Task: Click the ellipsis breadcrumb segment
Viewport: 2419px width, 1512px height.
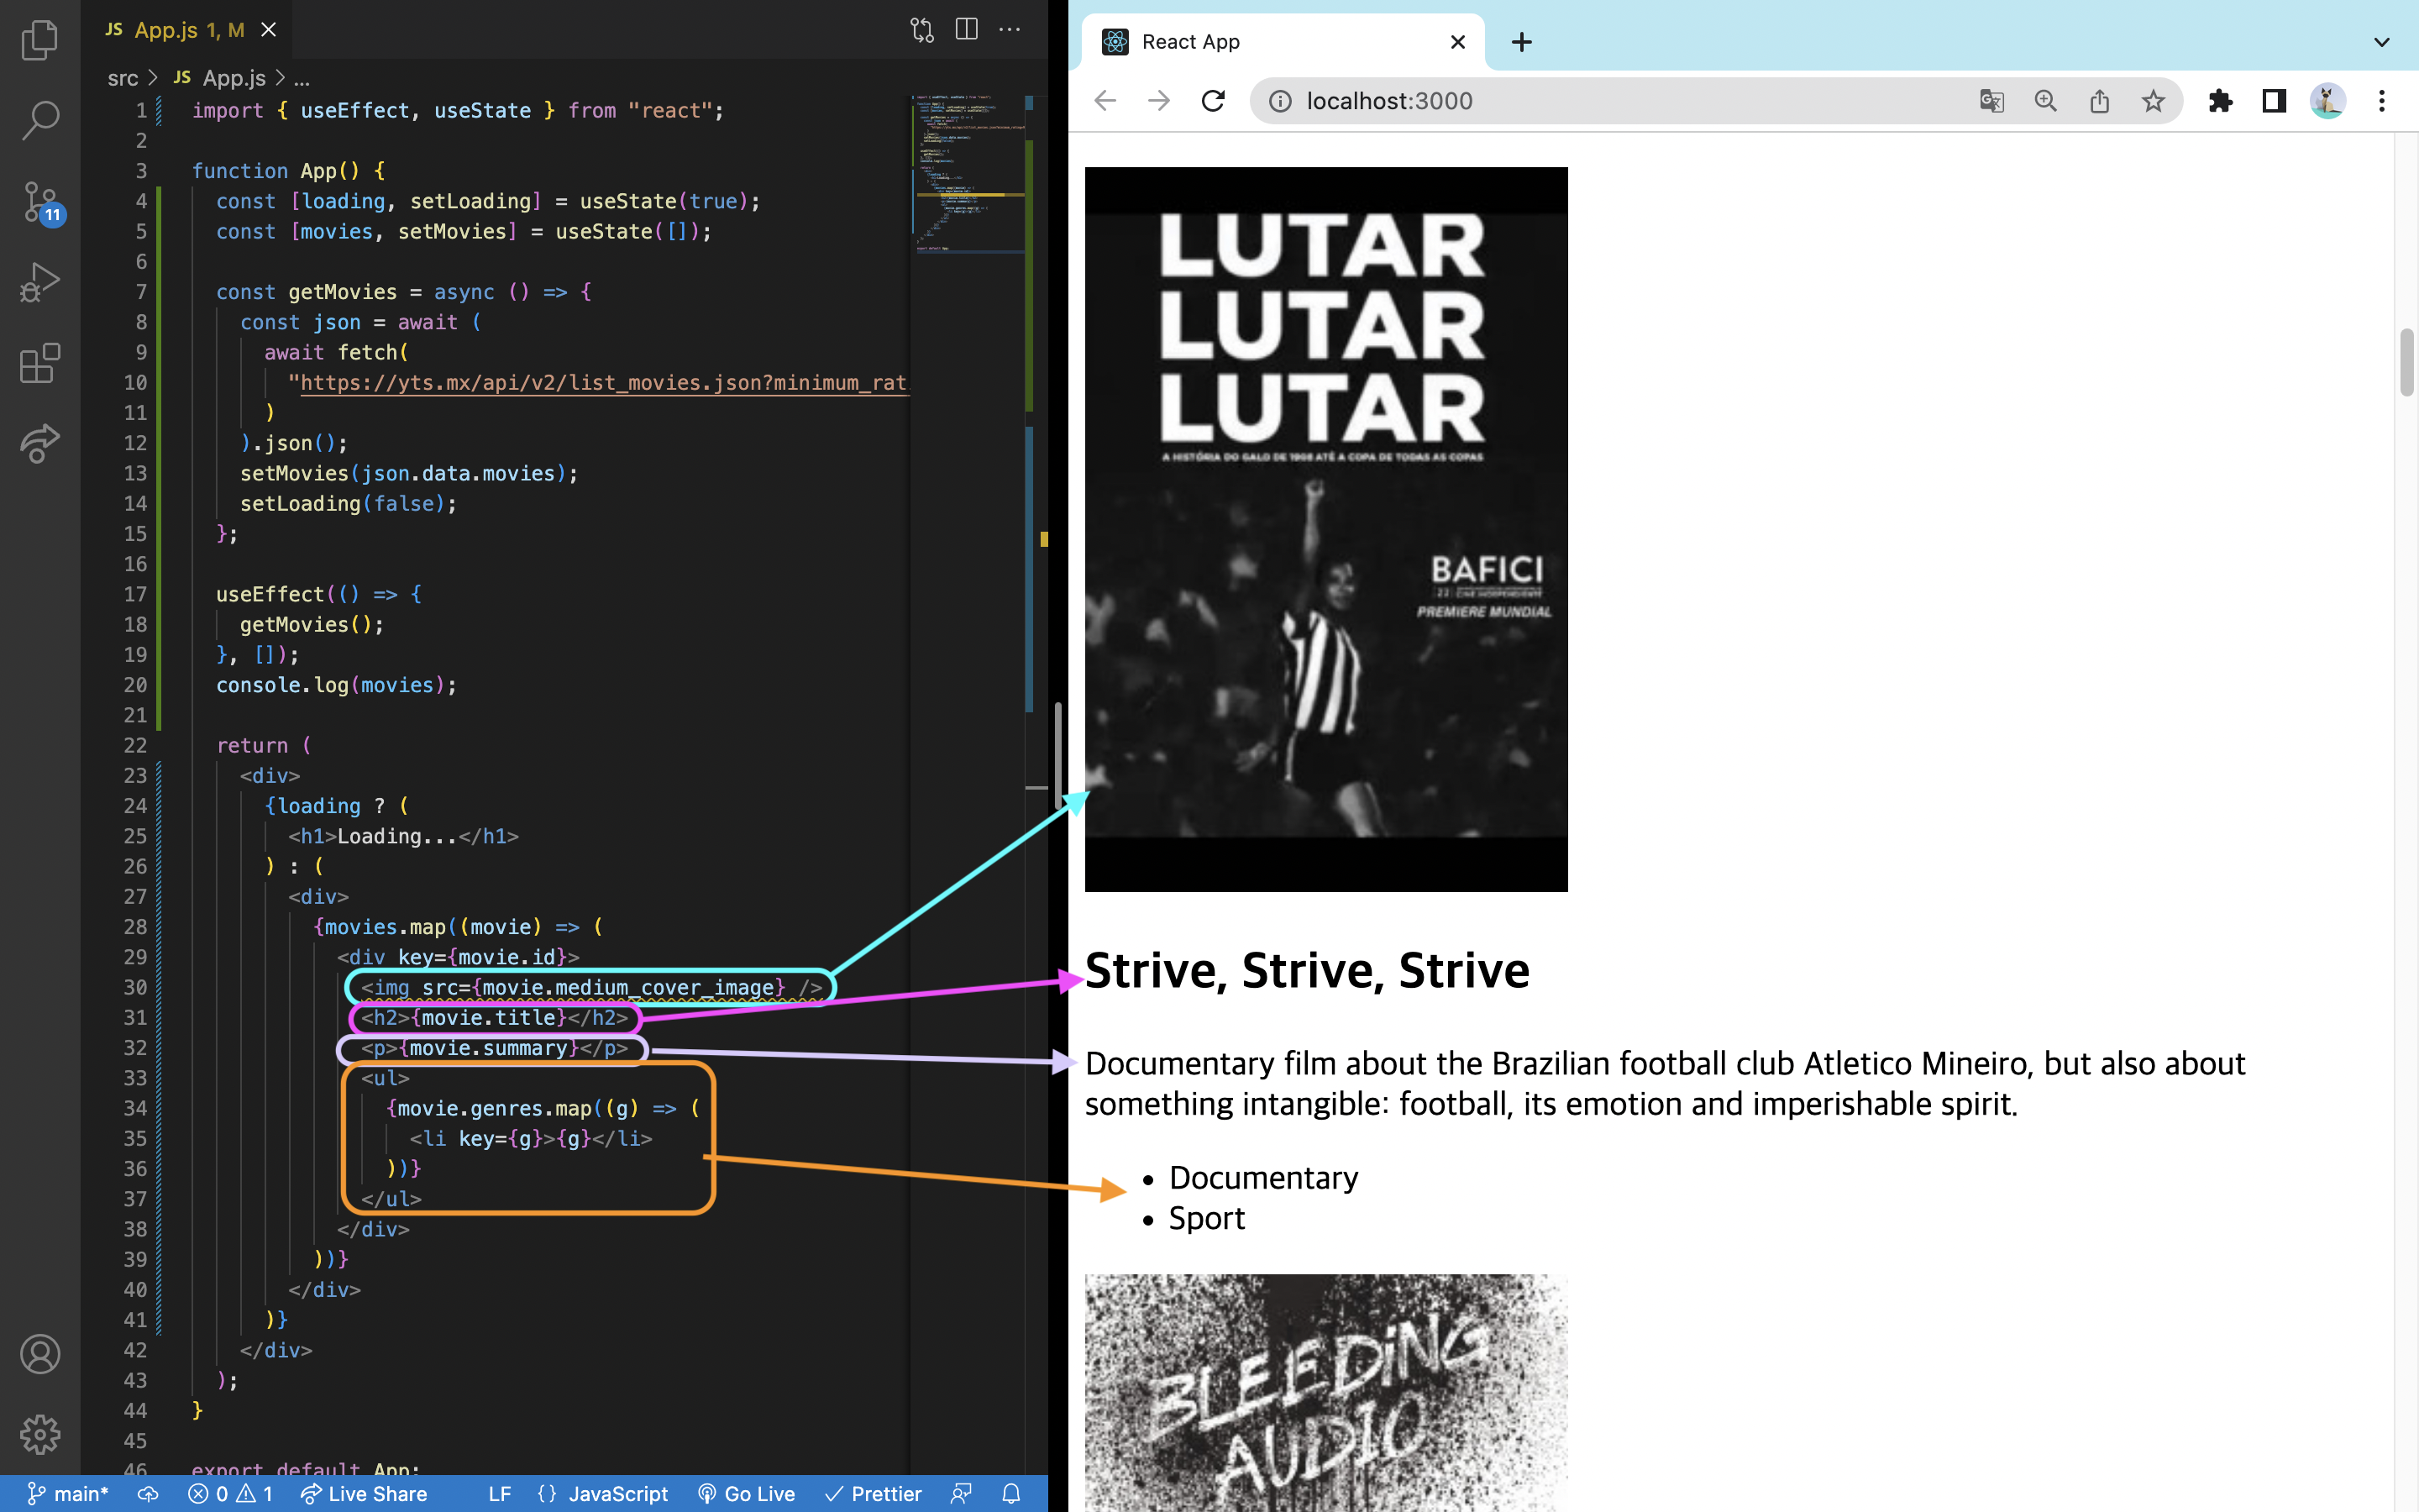Action: pos(302,78)
